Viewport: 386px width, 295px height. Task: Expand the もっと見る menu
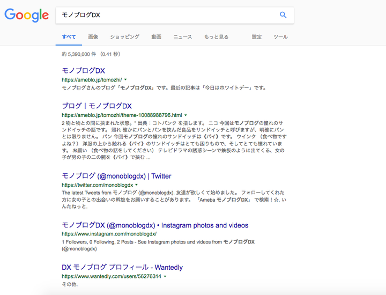tap(216, 37)
